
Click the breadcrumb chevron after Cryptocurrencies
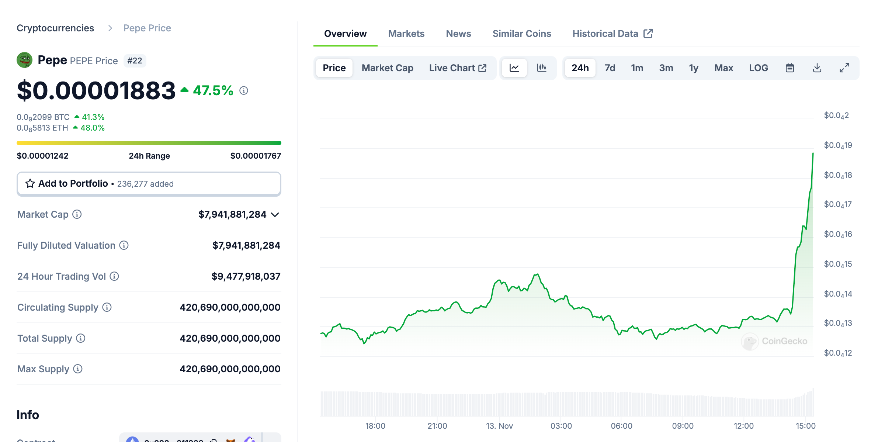coord(110,28)
